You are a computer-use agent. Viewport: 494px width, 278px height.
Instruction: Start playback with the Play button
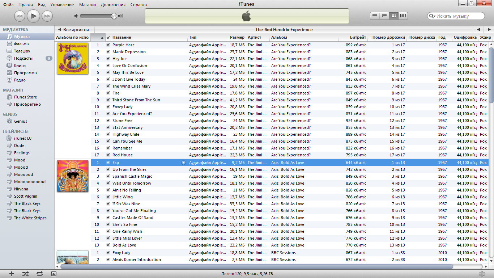(34, 16)
